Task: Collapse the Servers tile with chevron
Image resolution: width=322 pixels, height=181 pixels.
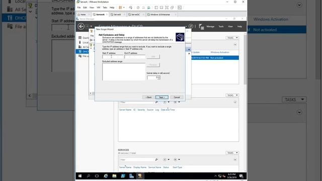Action: click(x=235, y=45)
